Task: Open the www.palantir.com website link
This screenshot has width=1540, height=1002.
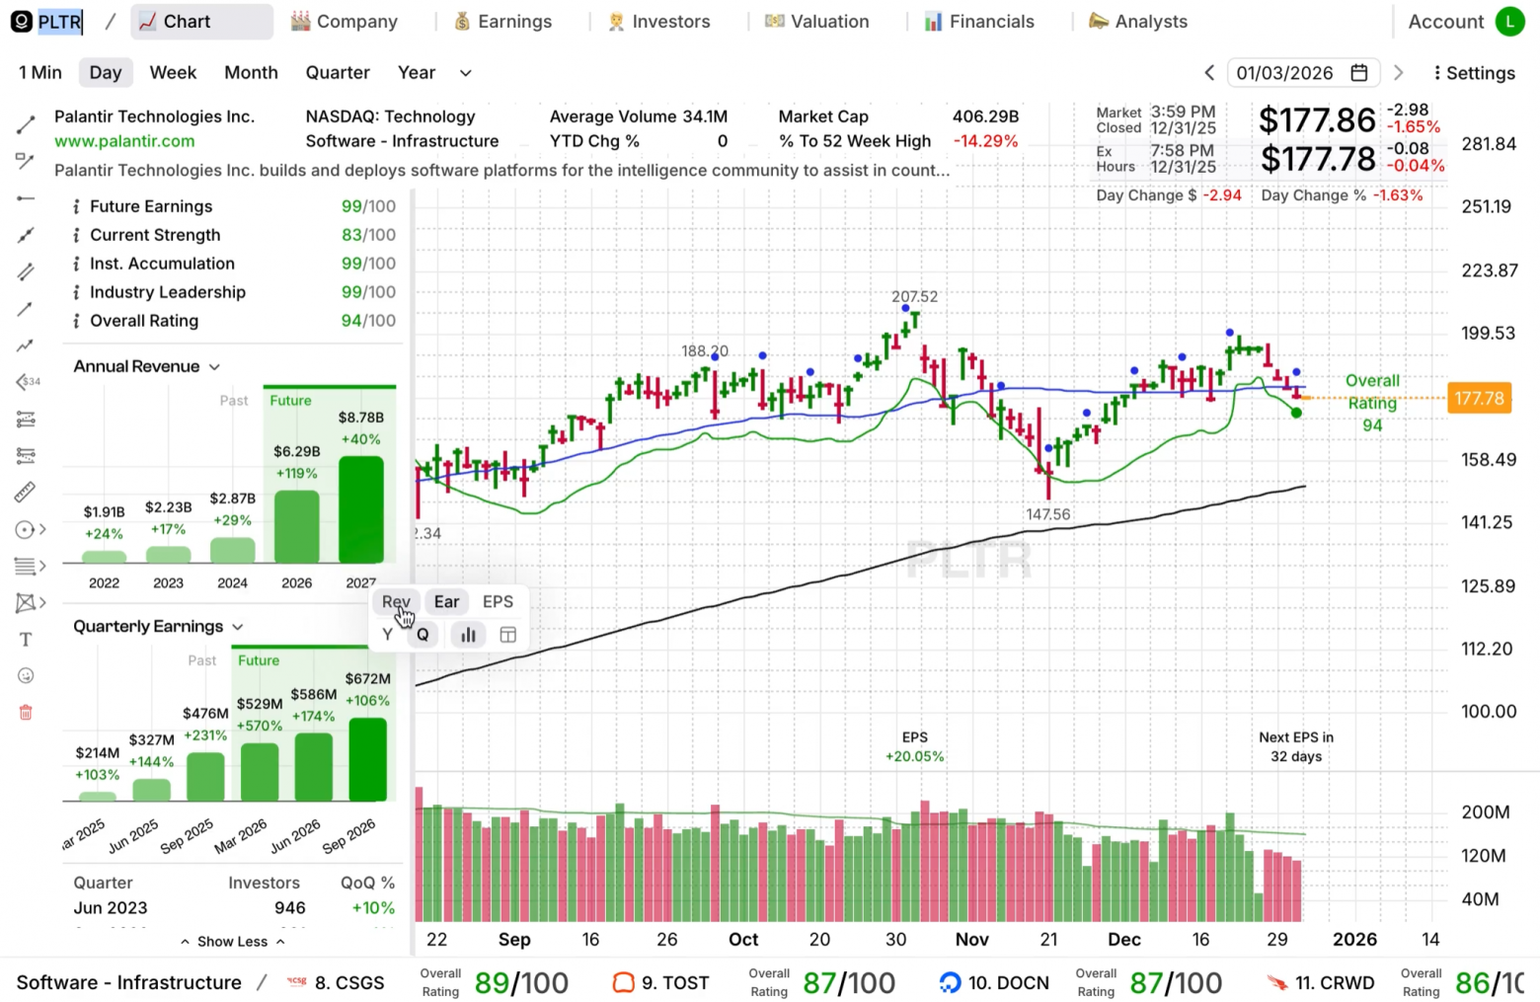Action: pos(124,141)
